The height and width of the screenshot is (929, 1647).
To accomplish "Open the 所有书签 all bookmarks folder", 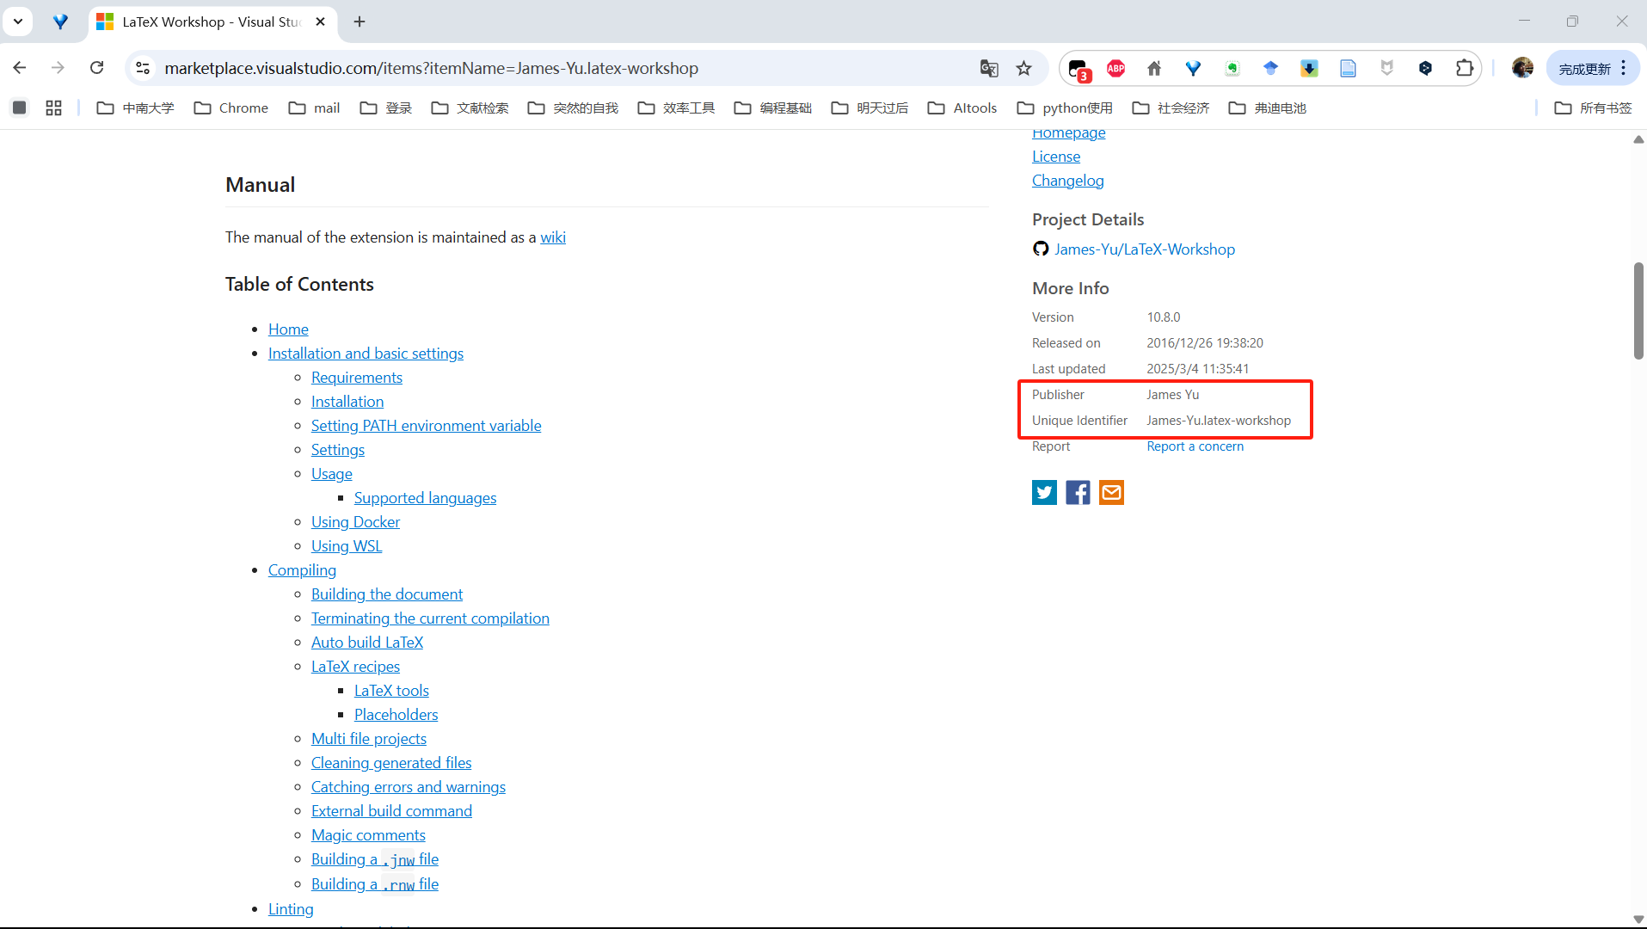I will 1593,108.
